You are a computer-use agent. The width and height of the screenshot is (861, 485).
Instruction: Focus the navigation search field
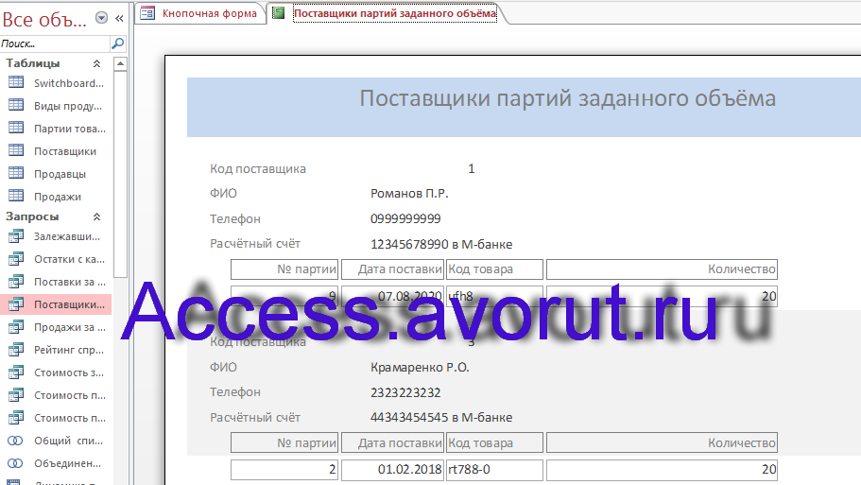(x=55, y=43)
